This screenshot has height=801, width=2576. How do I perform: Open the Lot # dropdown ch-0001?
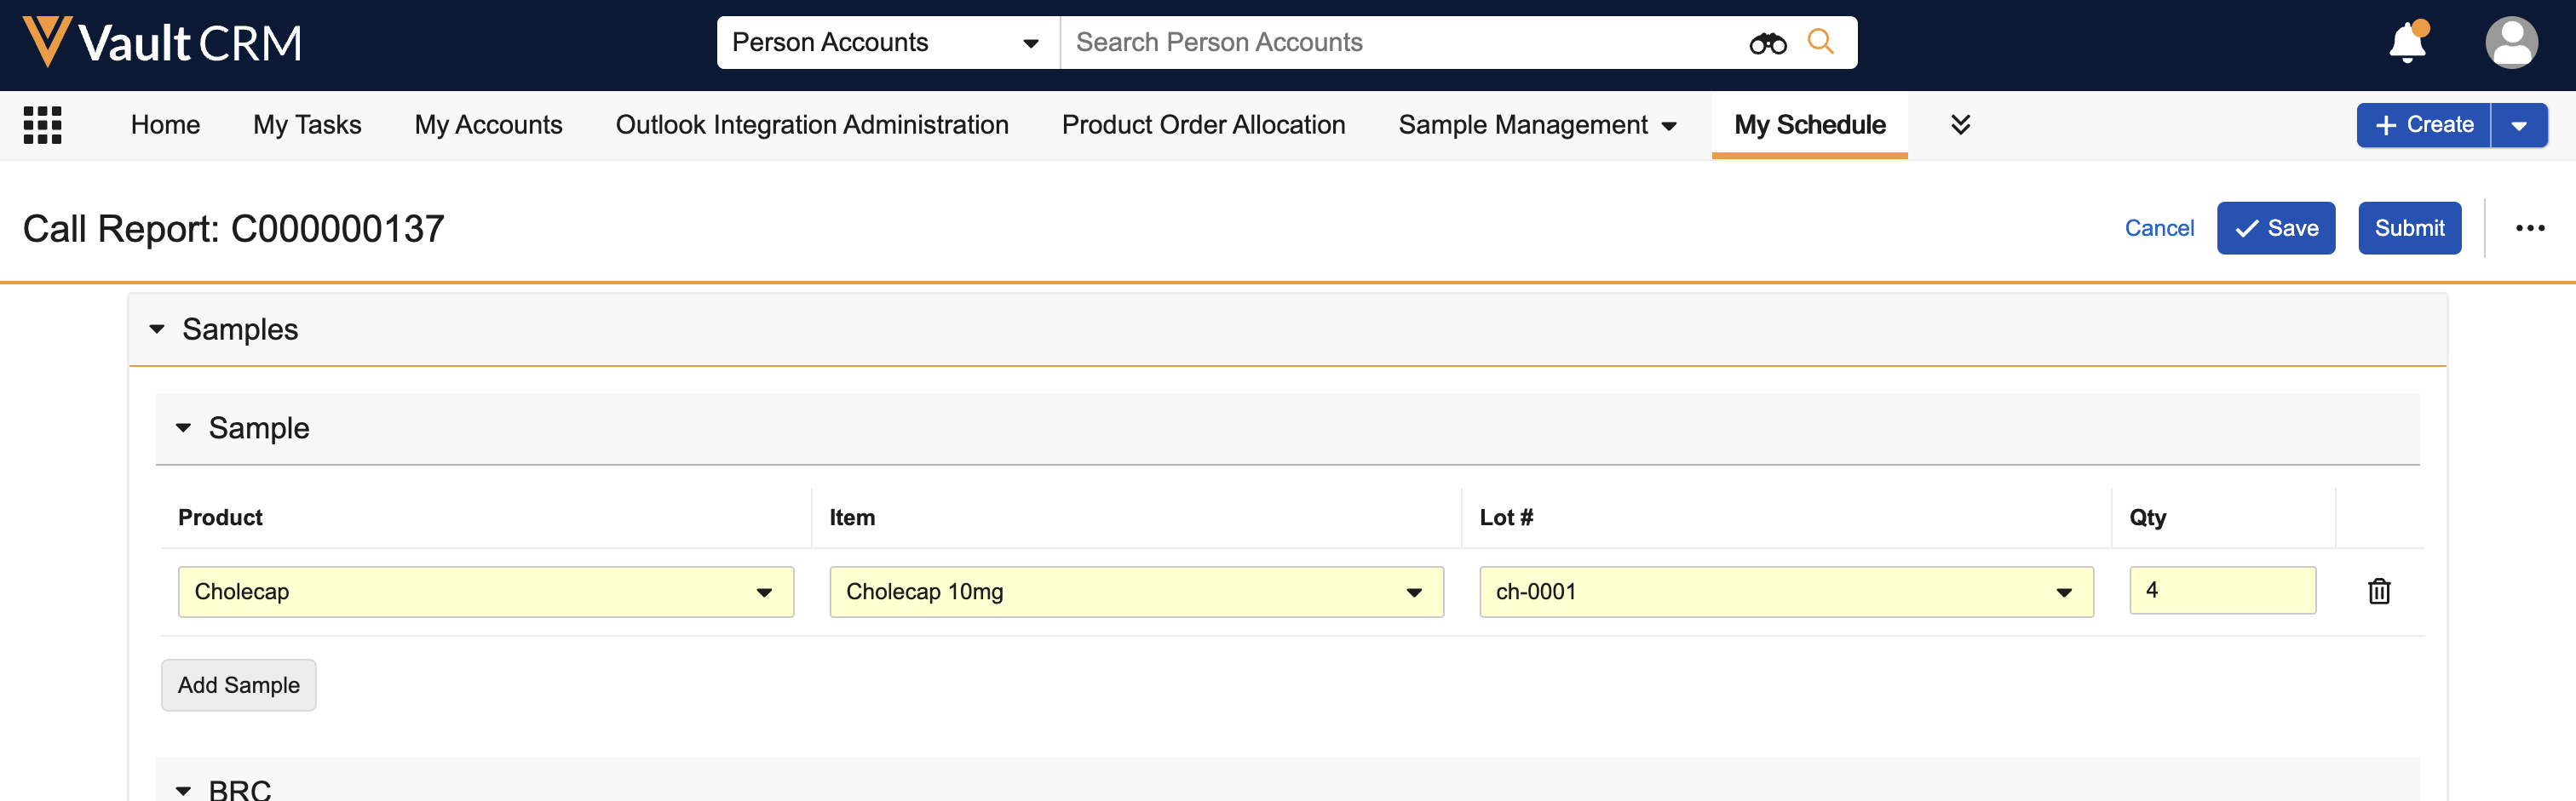pos(1786,592)
